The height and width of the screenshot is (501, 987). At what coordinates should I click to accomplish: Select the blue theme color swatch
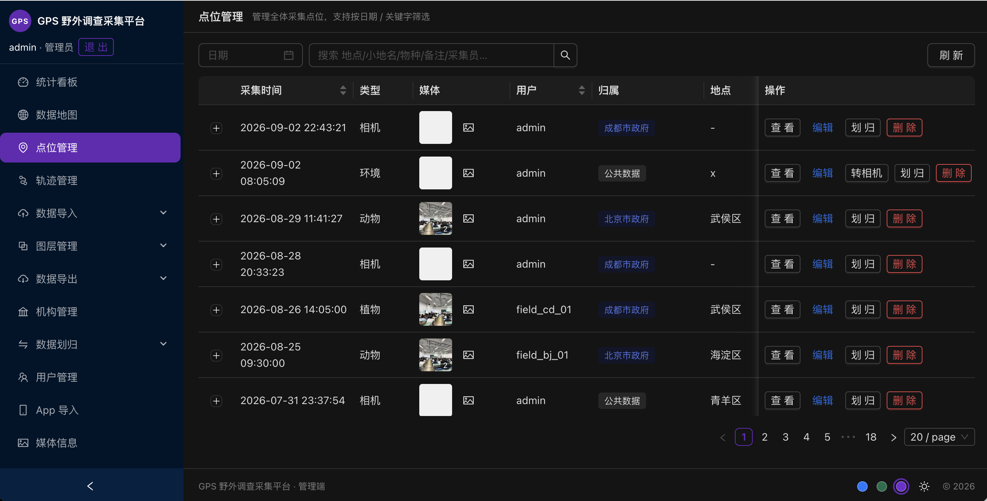point(862,486)
